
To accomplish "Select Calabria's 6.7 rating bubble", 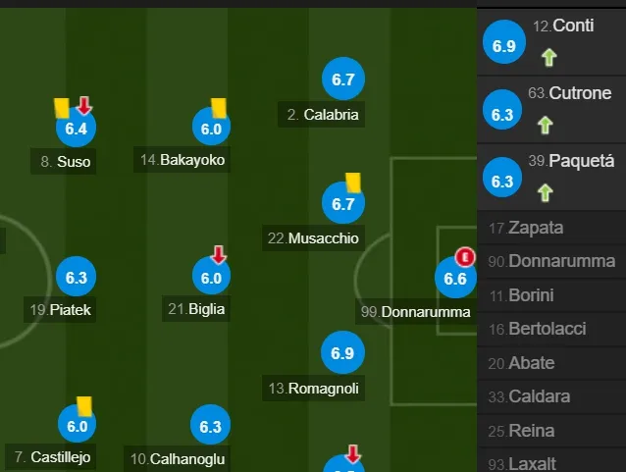I will (343, 79).
